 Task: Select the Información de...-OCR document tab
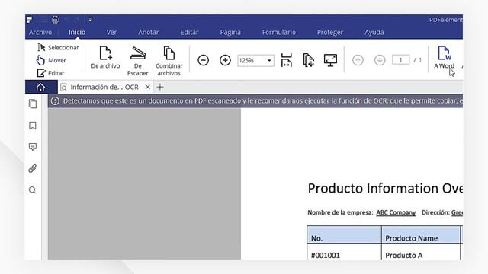tap(104, 88)
